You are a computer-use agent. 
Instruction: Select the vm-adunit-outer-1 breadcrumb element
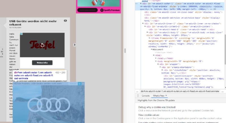coord(180,91)
